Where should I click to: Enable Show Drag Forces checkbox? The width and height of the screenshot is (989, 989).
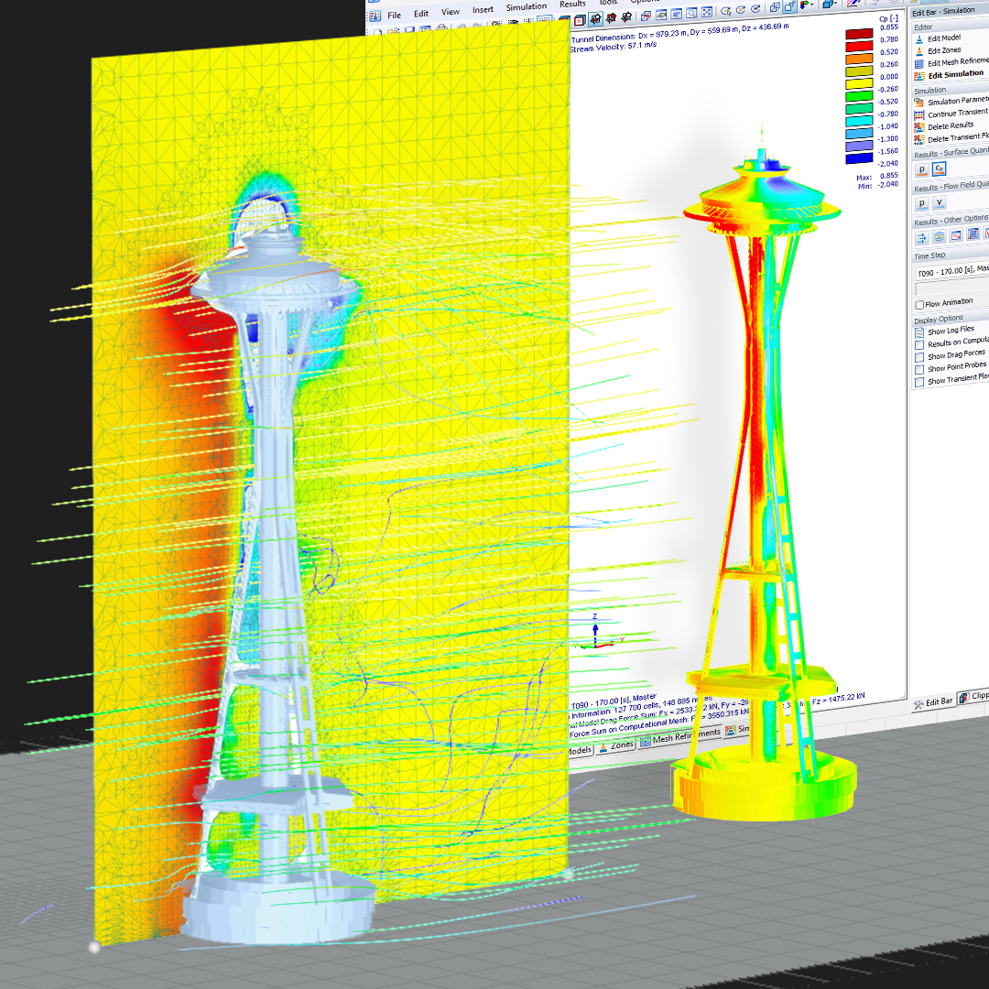click(x=919, y=358)
